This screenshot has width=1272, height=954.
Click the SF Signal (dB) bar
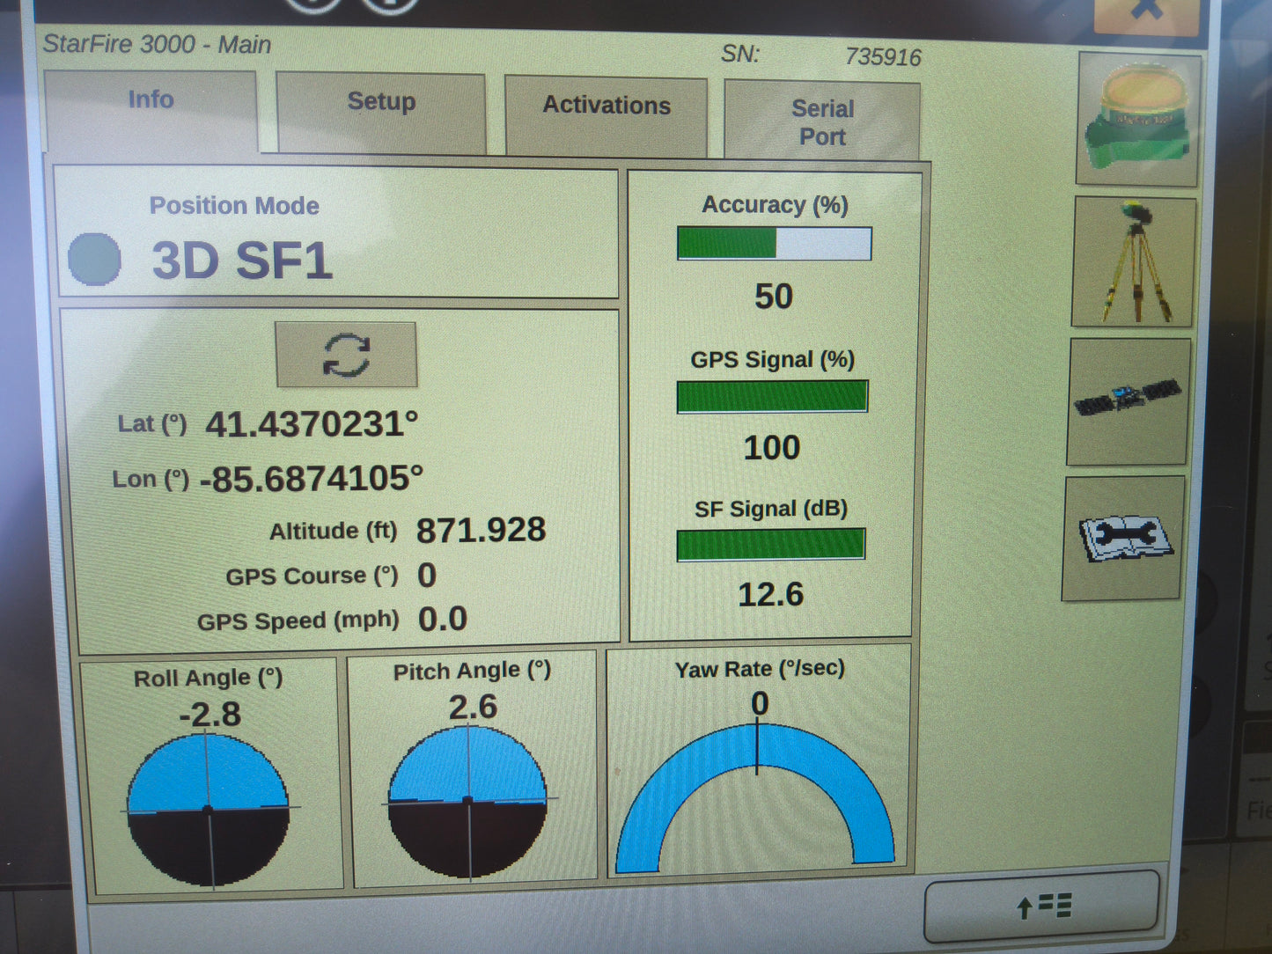coord(770,544)
